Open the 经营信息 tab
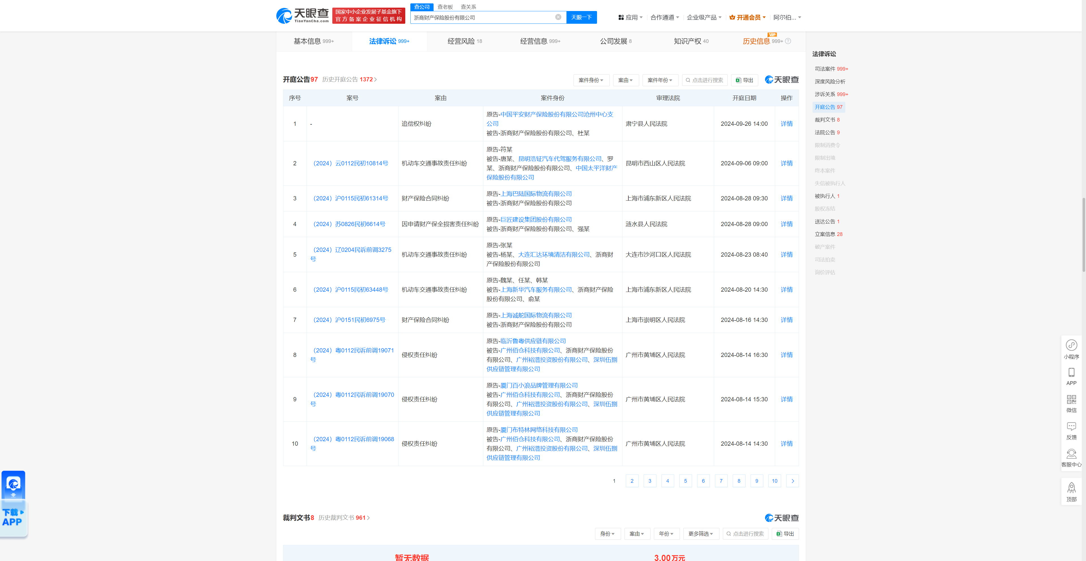The height and width of the screenshot is (561, 1086). [540, 41]
